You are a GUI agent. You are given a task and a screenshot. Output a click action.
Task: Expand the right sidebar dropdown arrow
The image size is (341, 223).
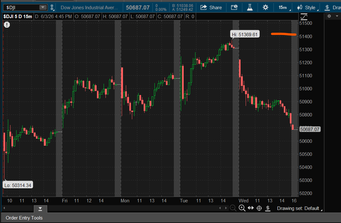coord(337,16)
